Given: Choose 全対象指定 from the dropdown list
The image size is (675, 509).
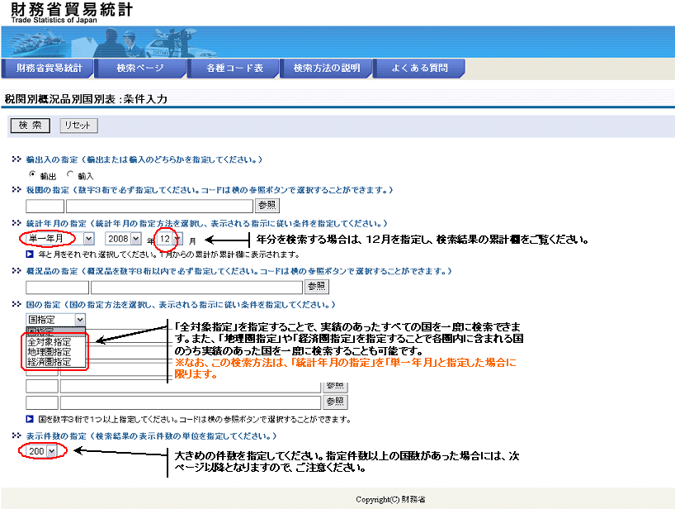Looking at the screenshot, I should pos(50,341).
